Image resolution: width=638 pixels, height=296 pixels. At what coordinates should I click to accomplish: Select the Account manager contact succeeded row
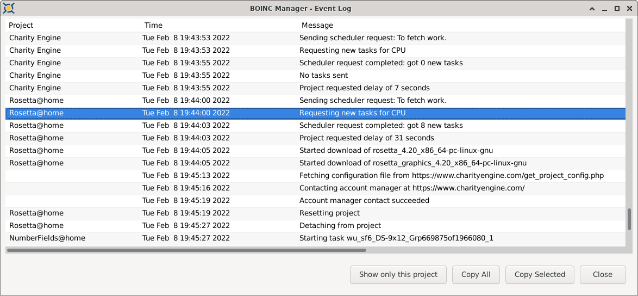pyautogui.click(x=315, y=200)
